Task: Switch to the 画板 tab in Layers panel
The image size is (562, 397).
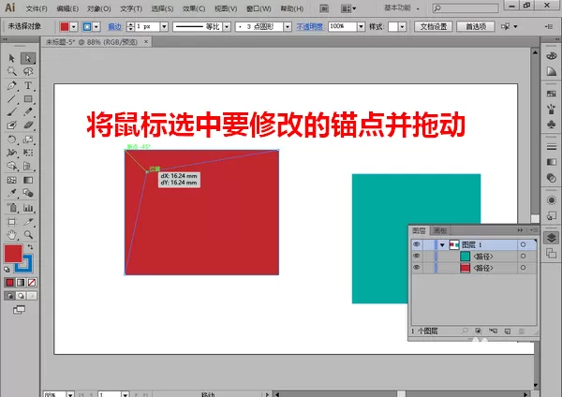Action: coord(440,230)
